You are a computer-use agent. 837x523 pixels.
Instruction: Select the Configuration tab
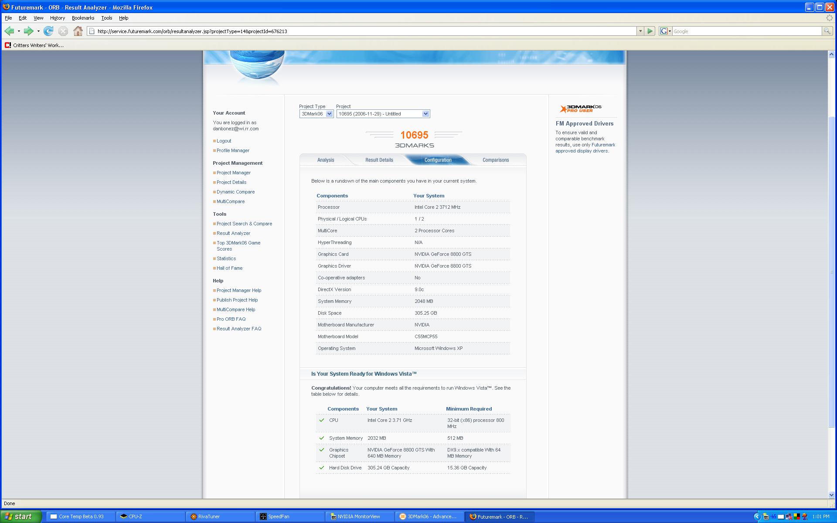point(438,160)
